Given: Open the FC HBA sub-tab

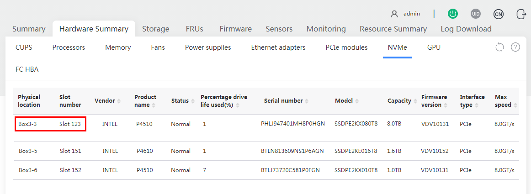Looking at the screenshot, I should pyautogui.click(x=27, y=69).
